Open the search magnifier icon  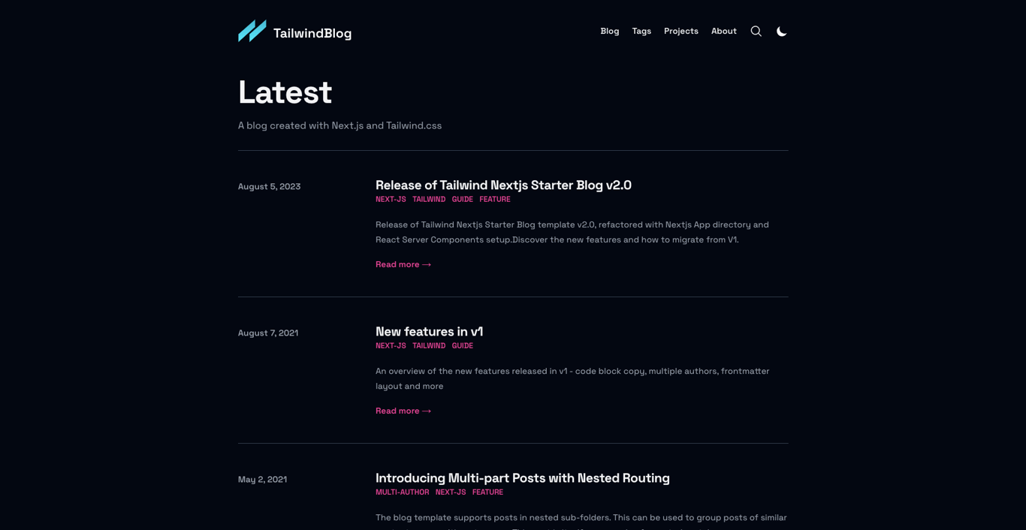click(x=756, y=31)
